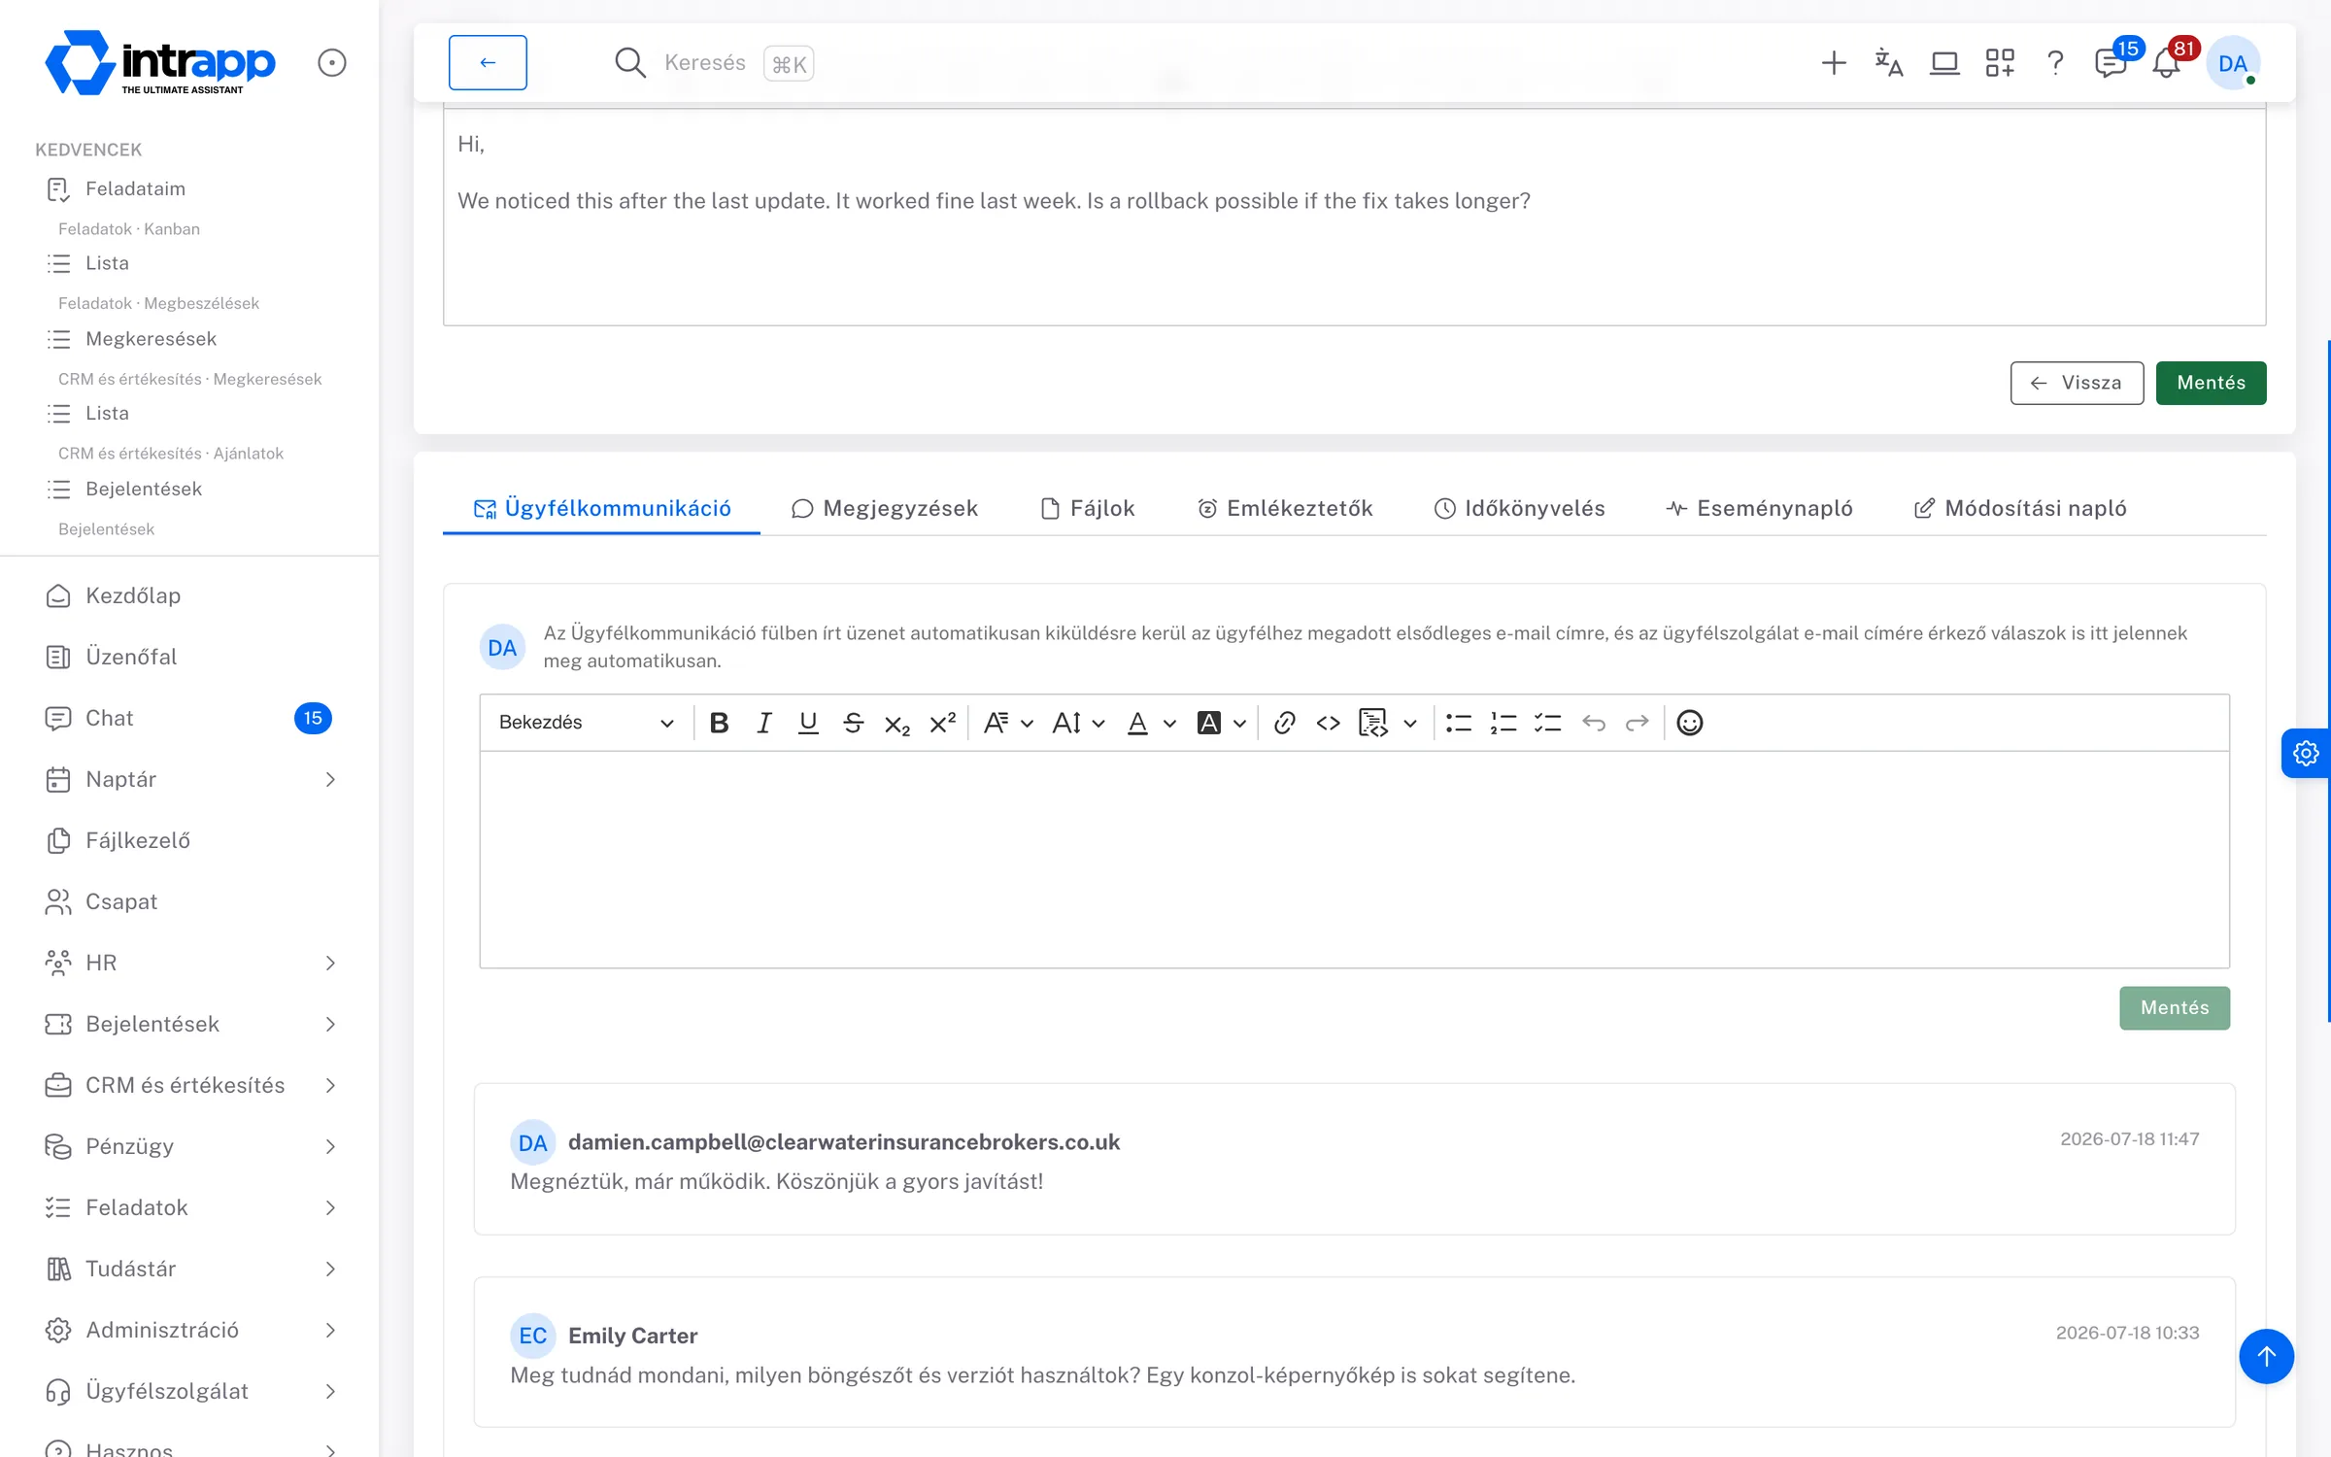Toggle bold formatting in the editor
Viewport: 2331px width, 1457px height.
click(719, 723)
